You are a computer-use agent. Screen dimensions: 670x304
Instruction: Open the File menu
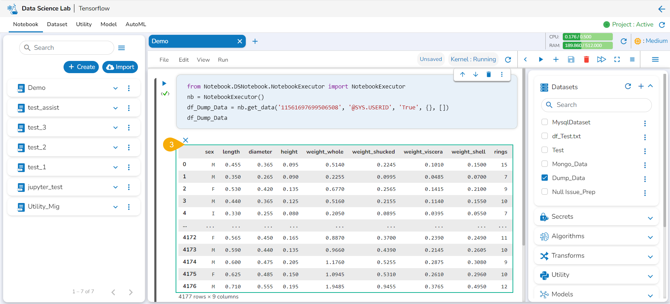pyautogui.click(x=164, y=60)
